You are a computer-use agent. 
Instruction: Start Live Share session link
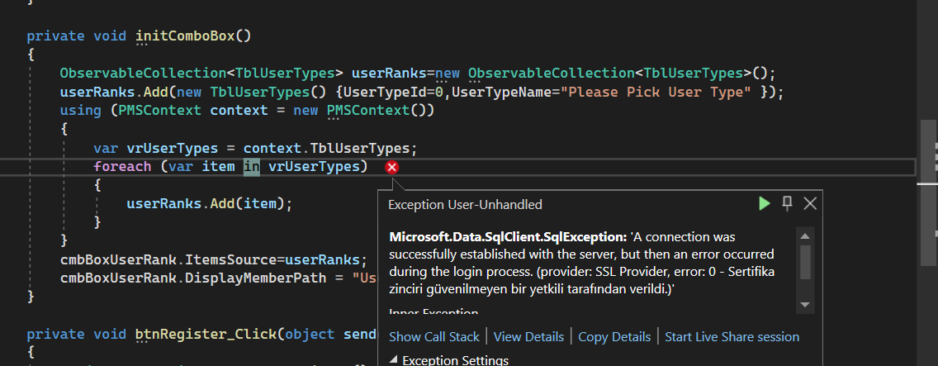[732, 336]
